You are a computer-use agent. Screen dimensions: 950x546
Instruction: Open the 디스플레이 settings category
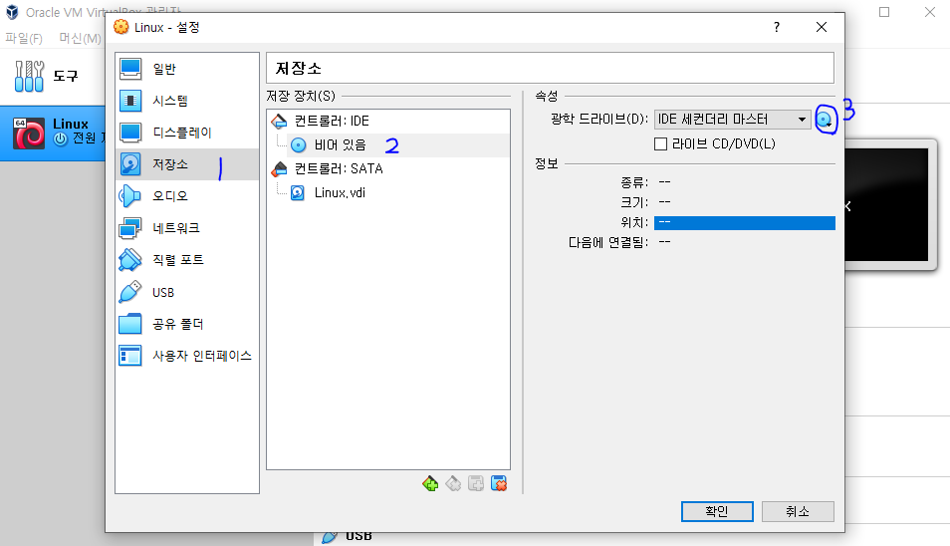(x=186, y=133)
